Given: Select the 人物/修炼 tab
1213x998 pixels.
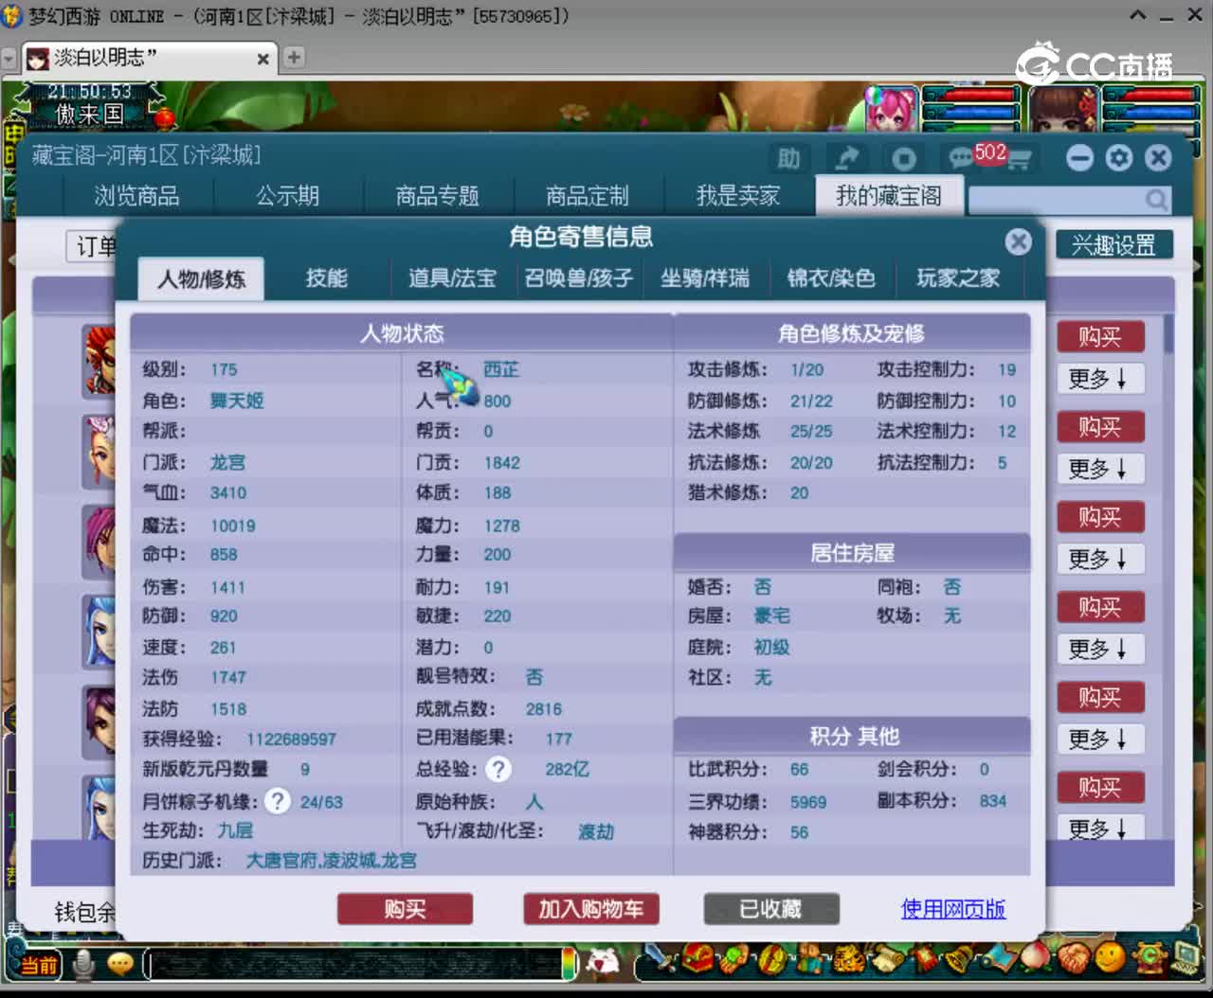Looking at the screenshot, I should [x=201, y=278].
